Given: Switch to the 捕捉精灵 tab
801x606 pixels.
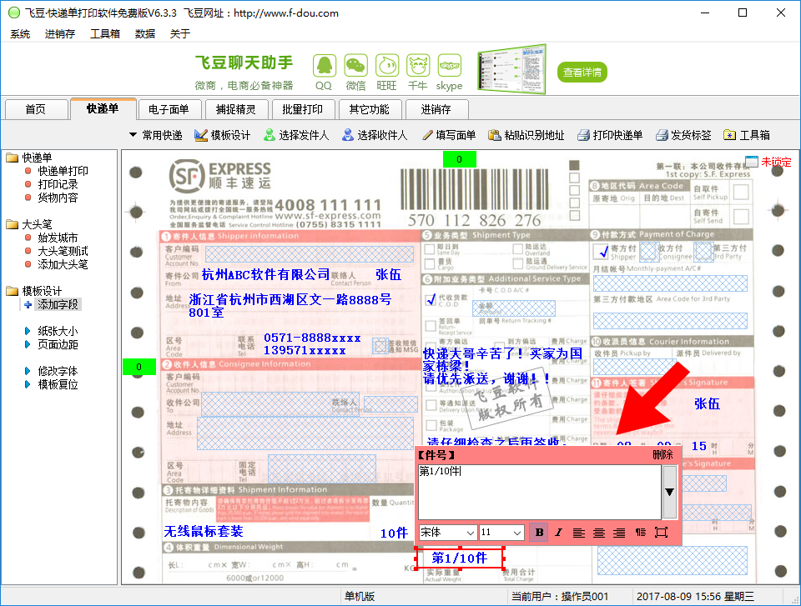Looking at the screenshot, I should [x=235, y=109].
